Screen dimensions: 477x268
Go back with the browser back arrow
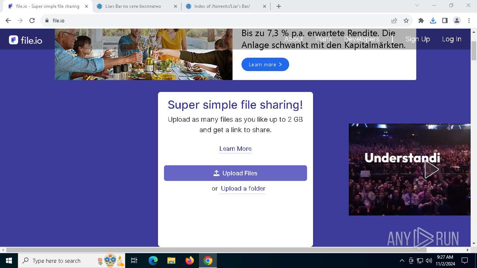tap(8, 20)
